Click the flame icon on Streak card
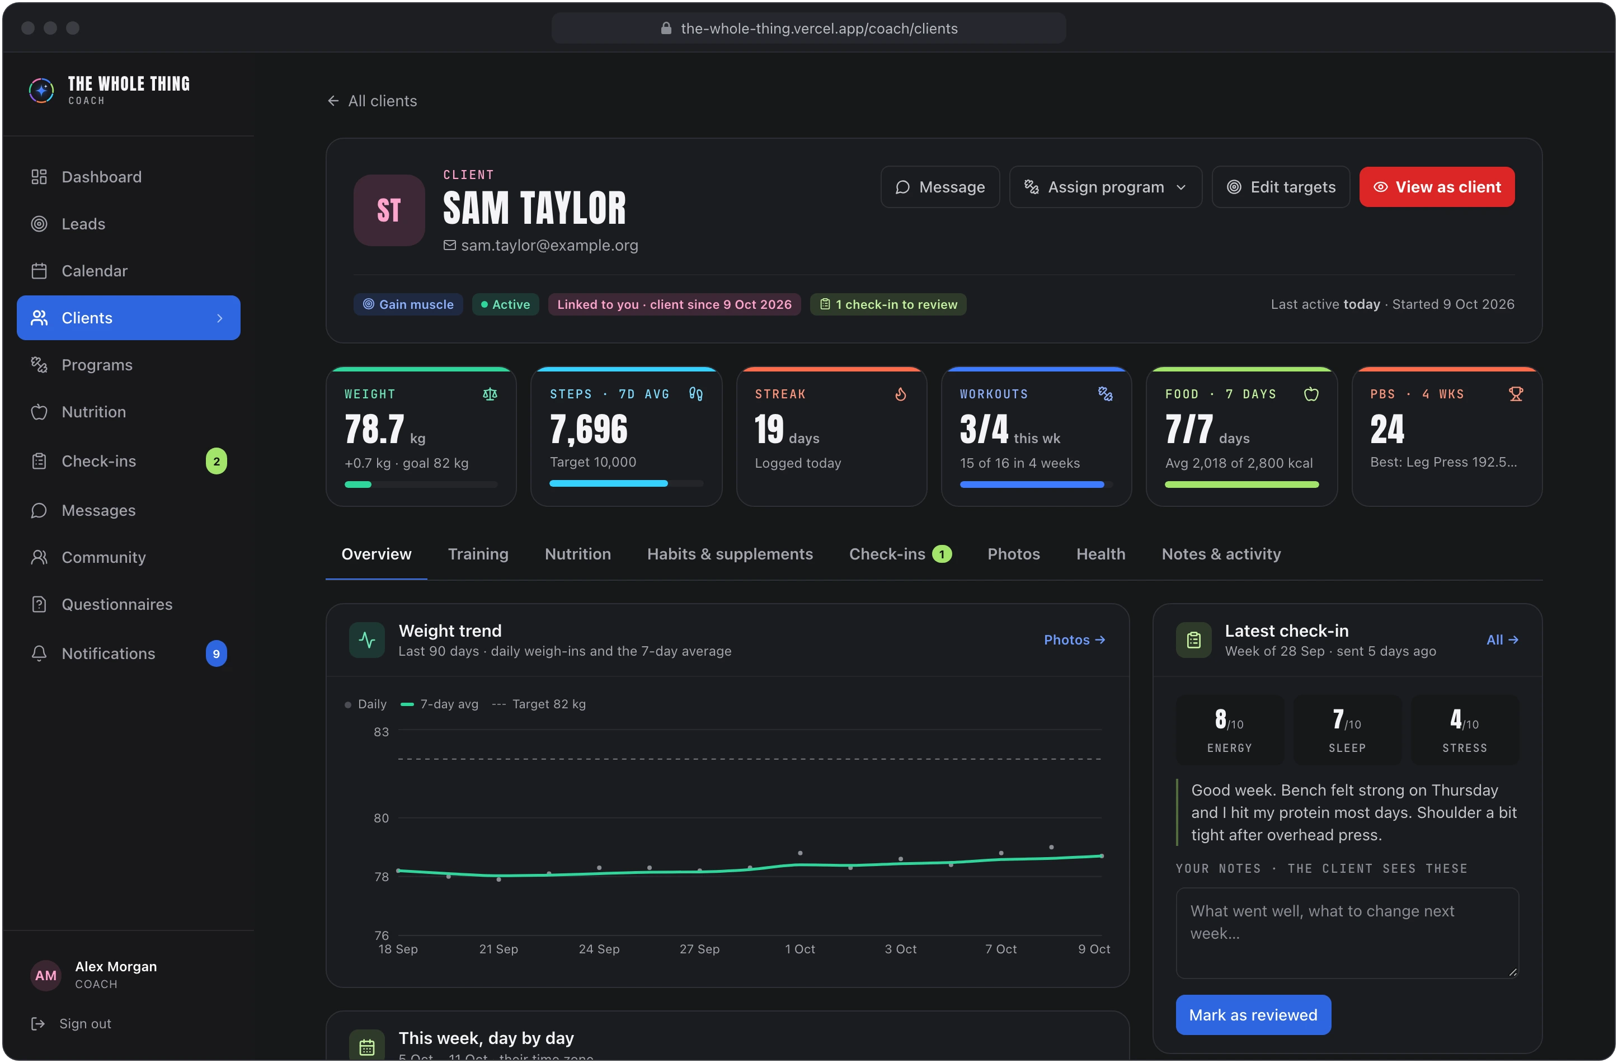The height and width of the screenshot is (1063, 1618). (900, 394)
